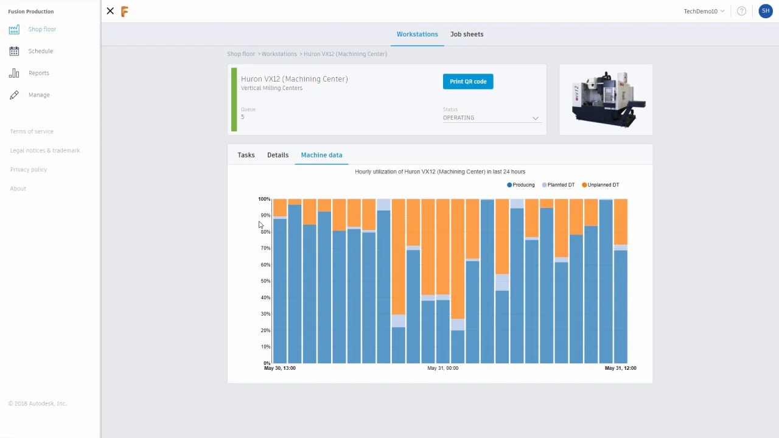The height and width of the screenshot is (438, 779).
Task: Click the hourly utilization chart title
Action: (x=440, y=172)
